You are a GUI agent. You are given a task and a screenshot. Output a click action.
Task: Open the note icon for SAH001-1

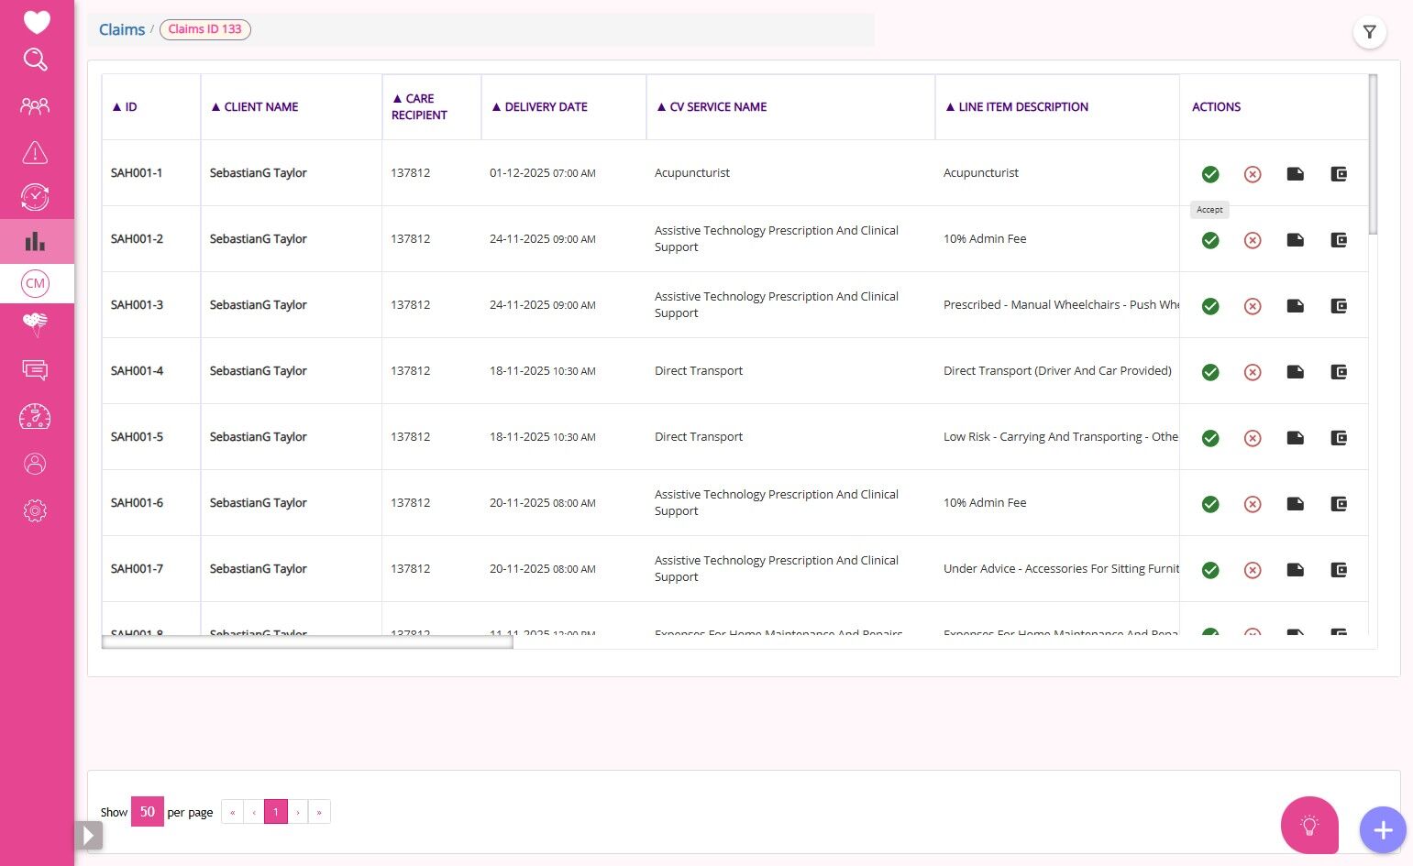tap(1295, 173)
